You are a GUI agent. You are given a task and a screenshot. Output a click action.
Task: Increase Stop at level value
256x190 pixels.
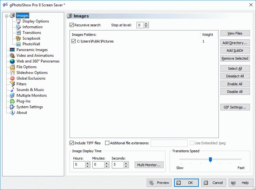pos(146,24)
